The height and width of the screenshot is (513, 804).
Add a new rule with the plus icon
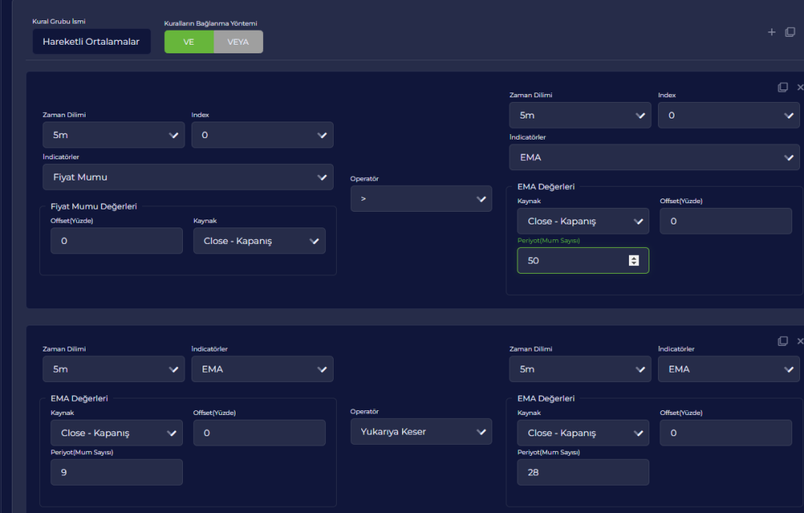click(x=771, y=32)
